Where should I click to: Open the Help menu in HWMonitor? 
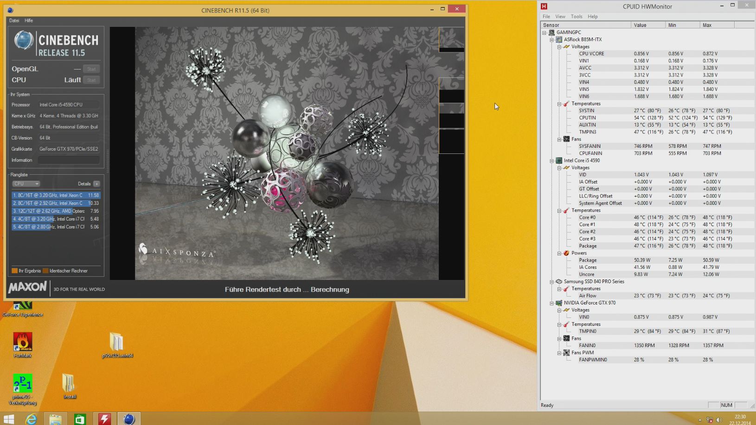click(x=593, y=16)
